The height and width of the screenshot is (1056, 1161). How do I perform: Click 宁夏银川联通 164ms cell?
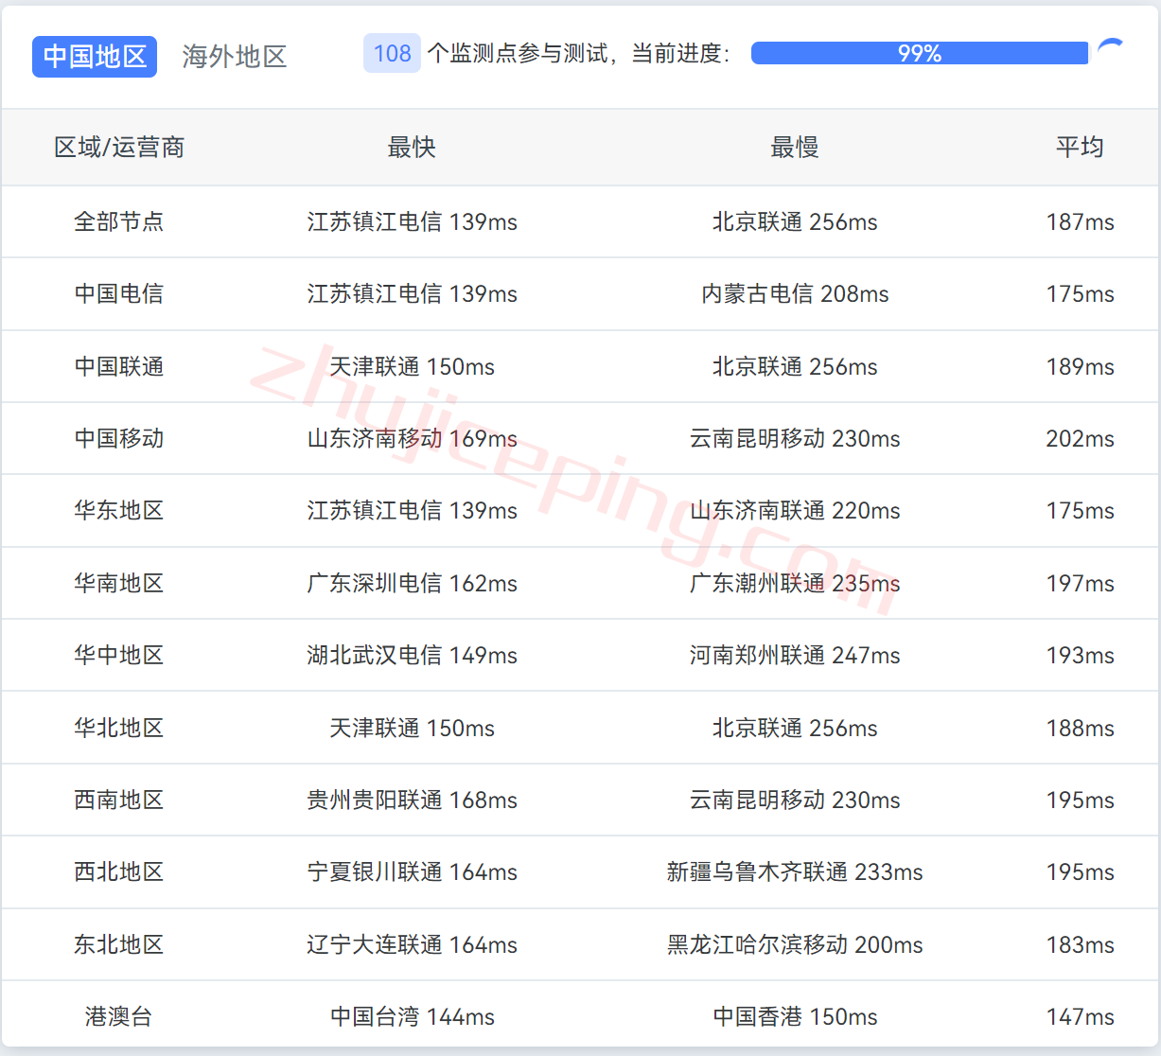coord(412,871)
